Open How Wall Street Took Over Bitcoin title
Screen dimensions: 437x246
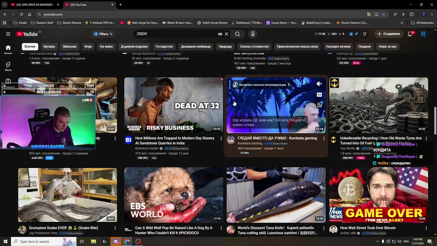368,228
